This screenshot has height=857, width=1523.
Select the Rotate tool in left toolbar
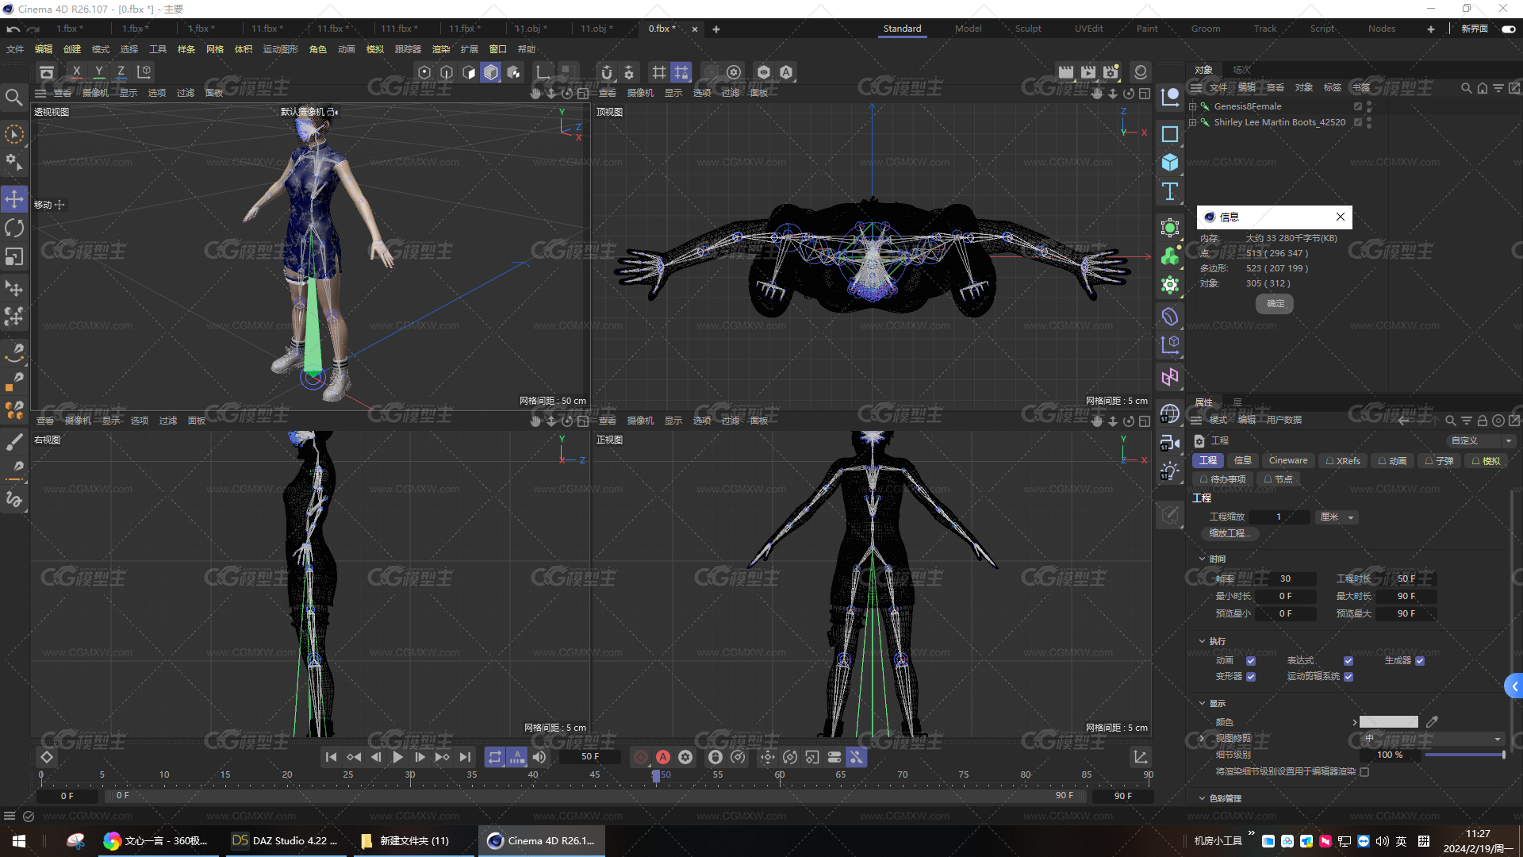14,228
